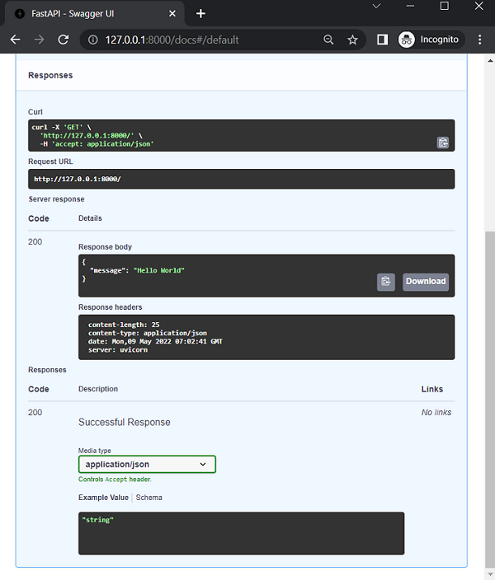Switch to the Schema tab
The height and width of the screenshot is (580, 495).
[149, 498]
